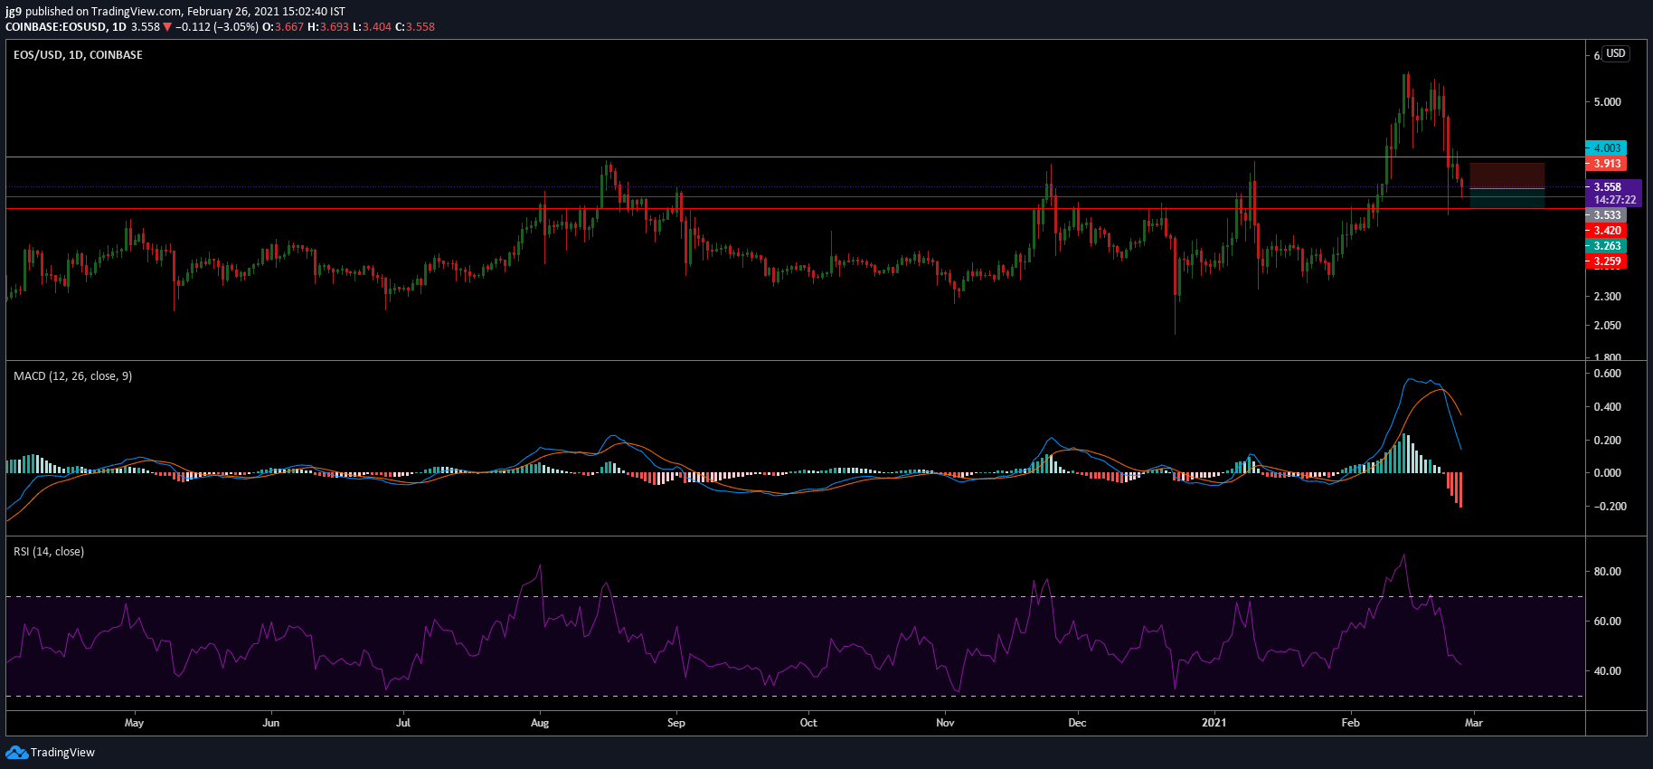The image size is (1653, 769).
Task: Click the Jul label on time axis
Action: pos(403,722)
